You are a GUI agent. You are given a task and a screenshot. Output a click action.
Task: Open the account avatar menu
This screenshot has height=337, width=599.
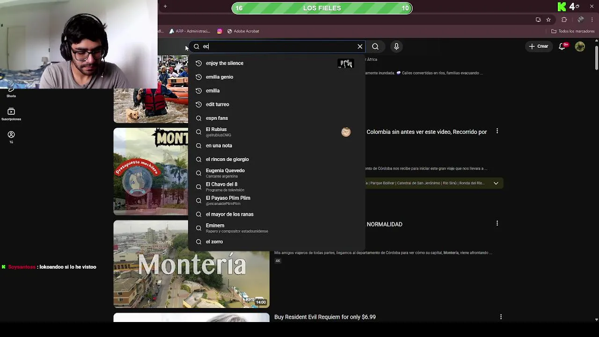pos(580,46)
